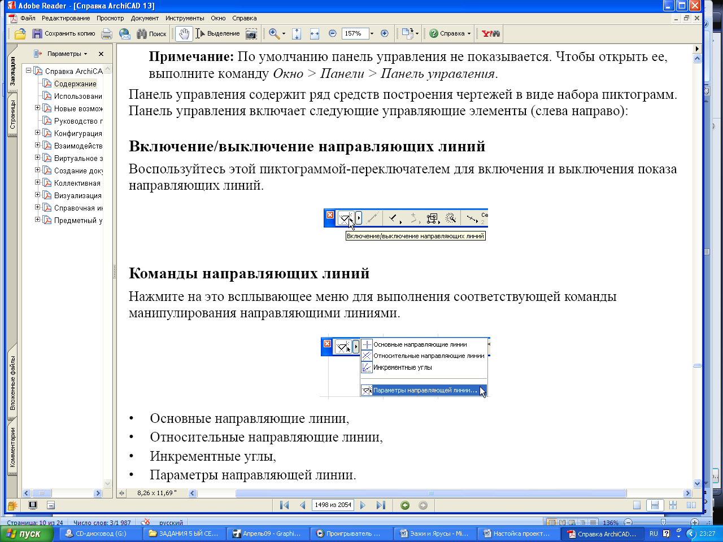Select the Snapshot camera tool
Screen dimensions: 723x542
251,34
